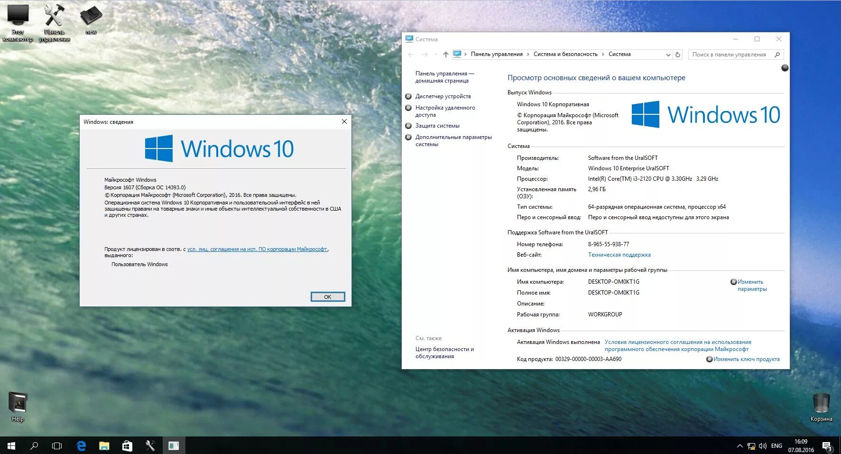This screenshot has width=841, height=454.
Task: Switch the ENG input language indicator
Action: [776, 446]
